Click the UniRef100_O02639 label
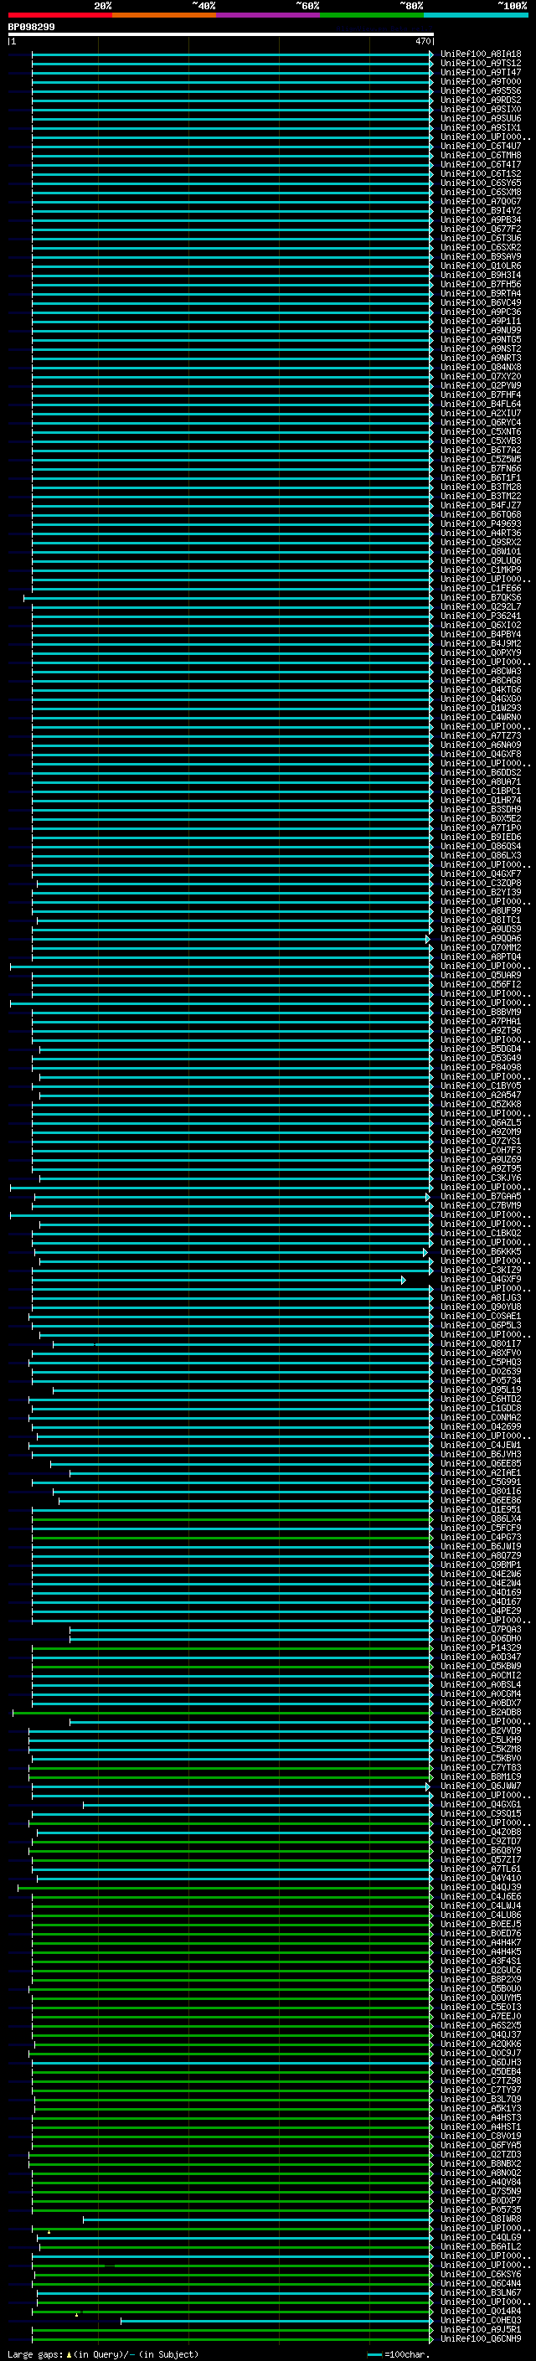 pos(481,1372)
